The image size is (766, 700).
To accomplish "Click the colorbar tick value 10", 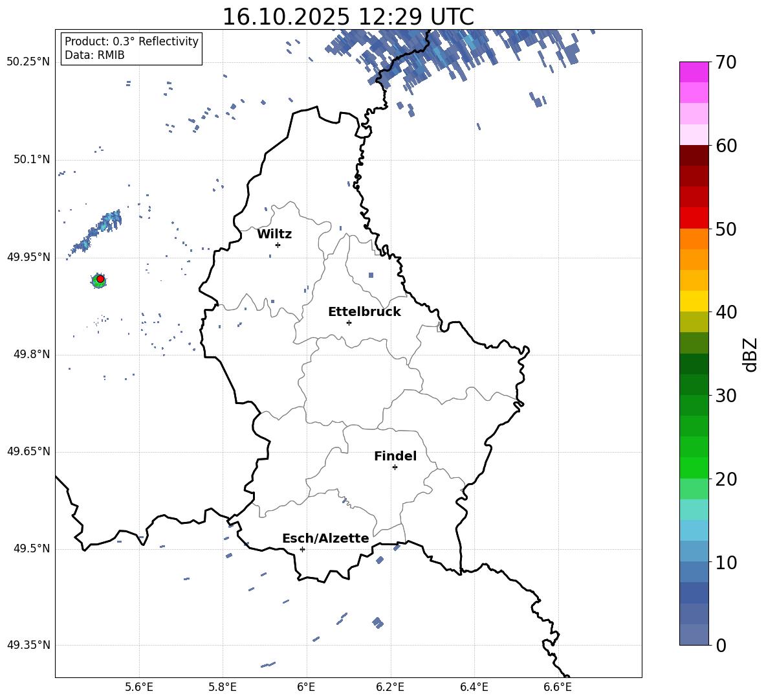I will 726,562.
